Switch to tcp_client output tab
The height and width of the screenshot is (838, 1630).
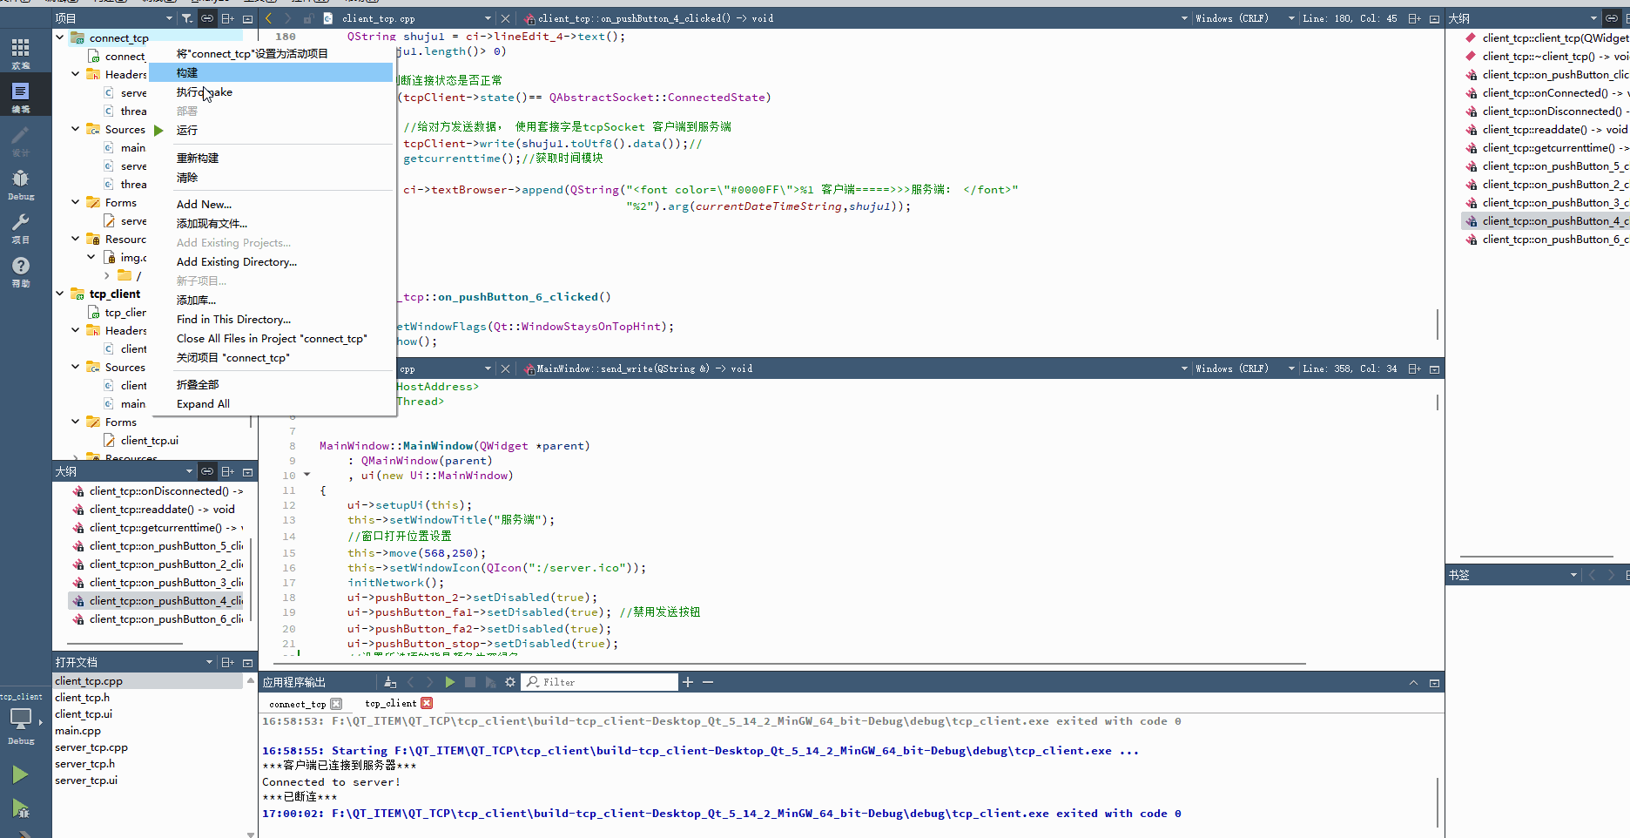[391, 704]
